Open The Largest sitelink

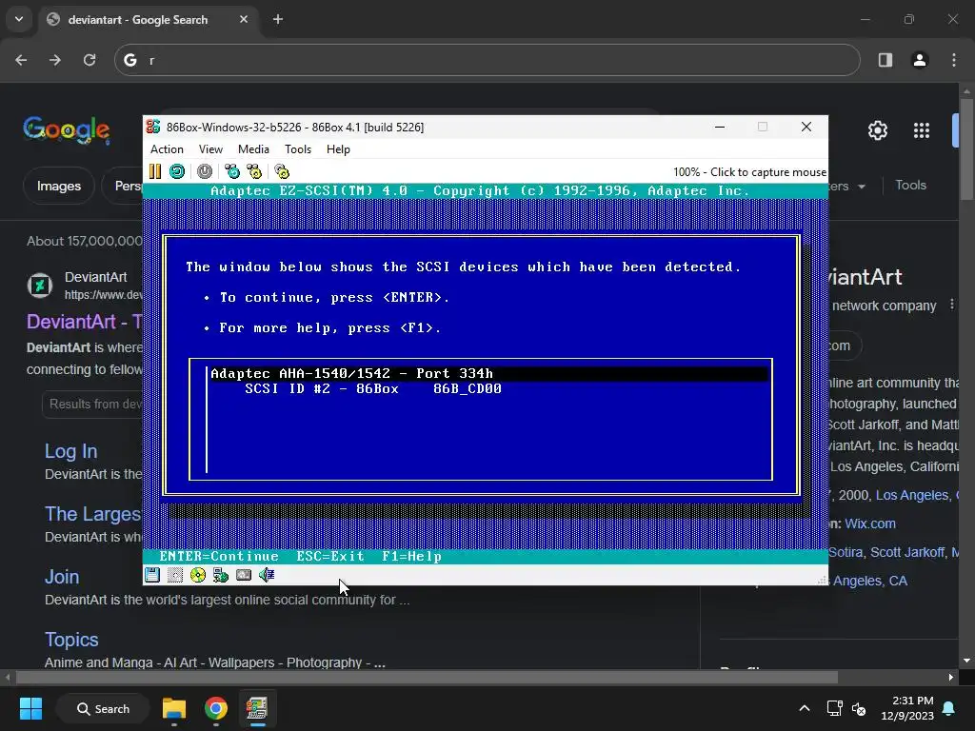[x=93, y=514]
